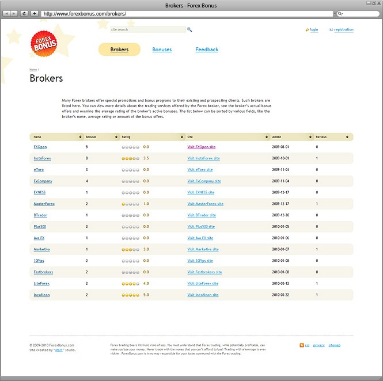Click the browser URL address bar
The image size is (383, 381).
(187, 14)
